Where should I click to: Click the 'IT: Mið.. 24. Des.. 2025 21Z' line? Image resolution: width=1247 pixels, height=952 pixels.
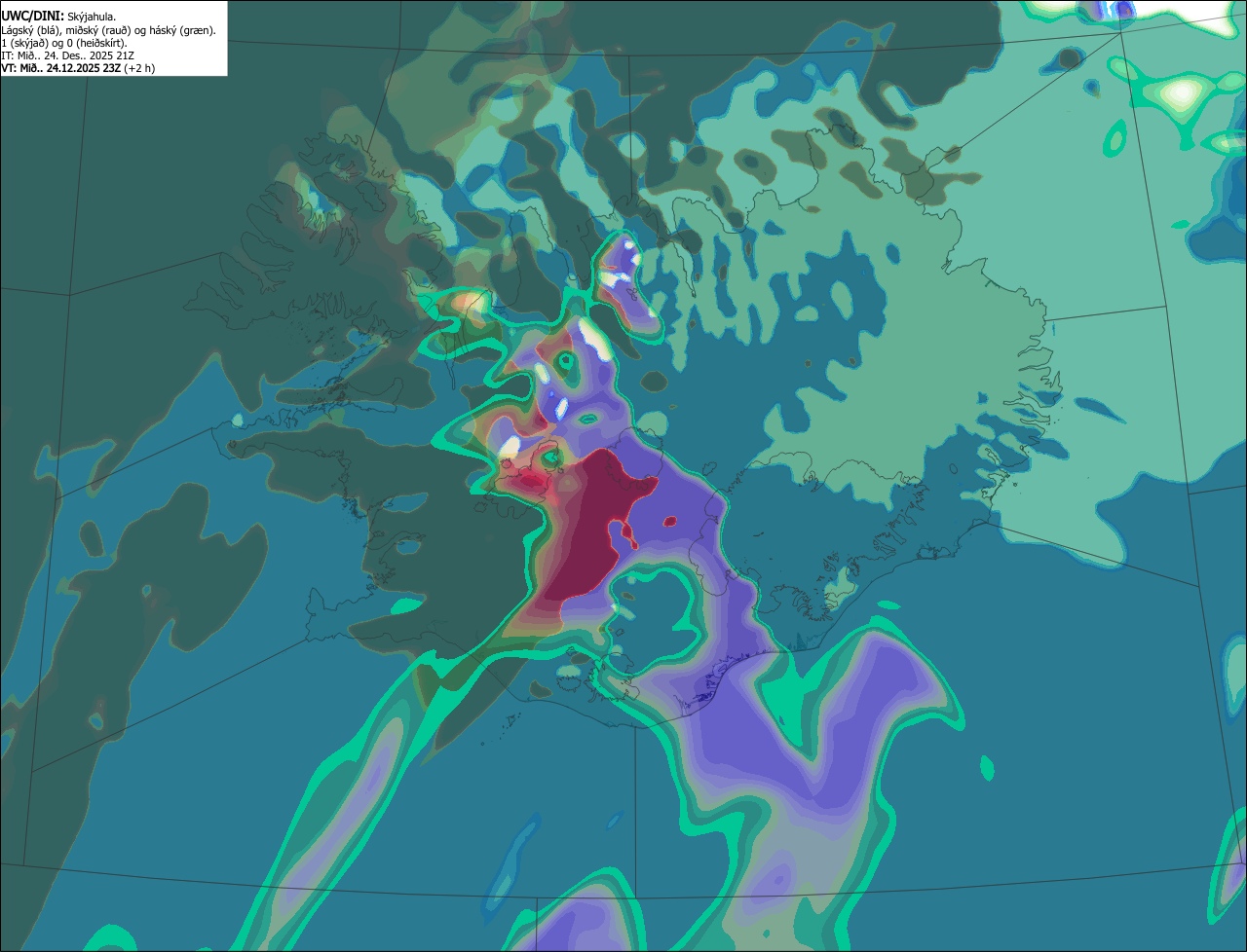(68, 55)
